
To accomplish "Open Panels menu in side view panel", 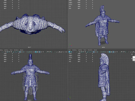I will (x=95, y=50).
